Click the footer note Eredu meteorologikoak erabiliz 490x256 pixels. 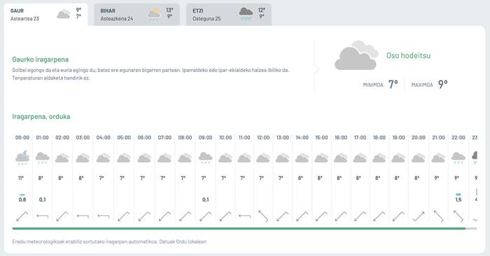pyautogui.click(x=109, y=241)
